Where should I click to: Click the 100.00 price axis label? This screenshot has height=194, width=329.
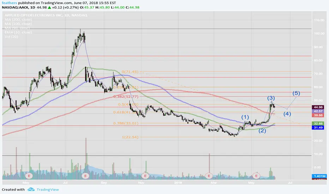click(319, 34)
